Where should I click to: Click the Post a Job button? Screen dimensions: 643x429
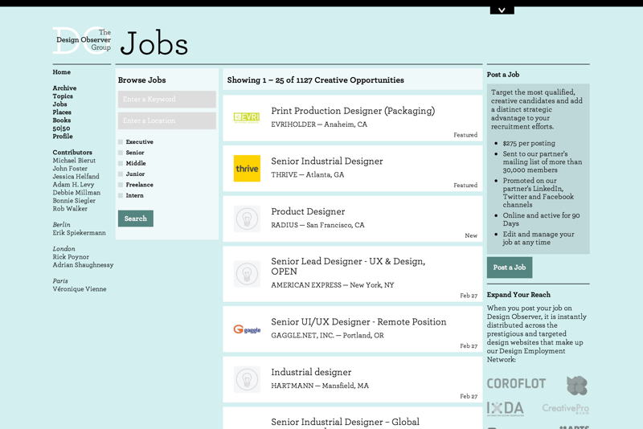(510, 268)
